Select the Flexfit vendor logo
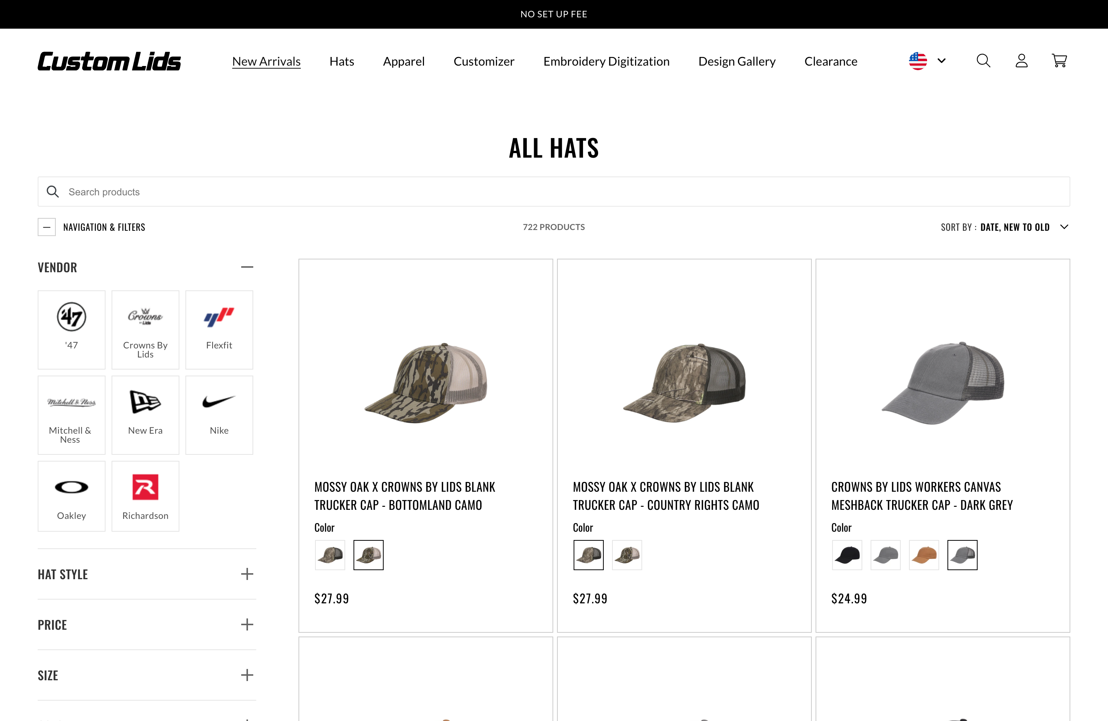Viewport: 1108px width, 721px height. (219, 317)
